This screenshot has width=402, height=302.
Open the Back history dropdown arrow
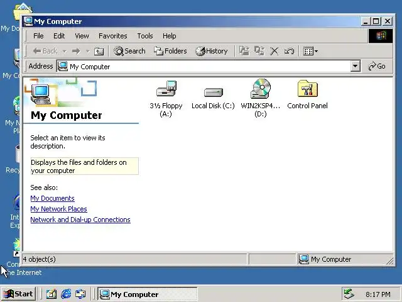65,52
